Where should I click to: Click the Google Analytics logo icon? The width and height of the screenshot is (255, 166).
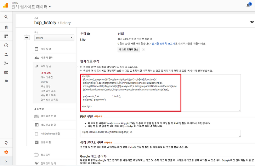point(5,5)
